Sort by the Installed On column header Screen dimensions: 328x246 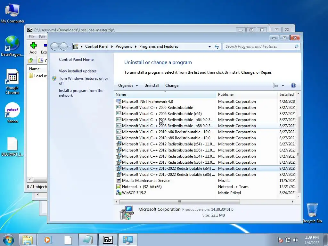tap(286, 94)
